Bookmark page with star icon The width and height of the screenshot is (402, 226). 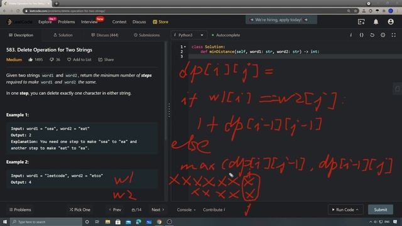[x=356, y=11]
